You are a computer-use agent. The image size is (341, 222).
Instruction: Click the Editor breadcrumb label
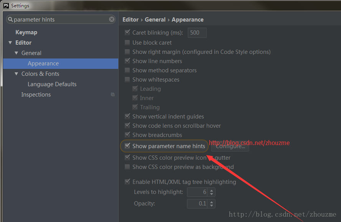(131, 20)
